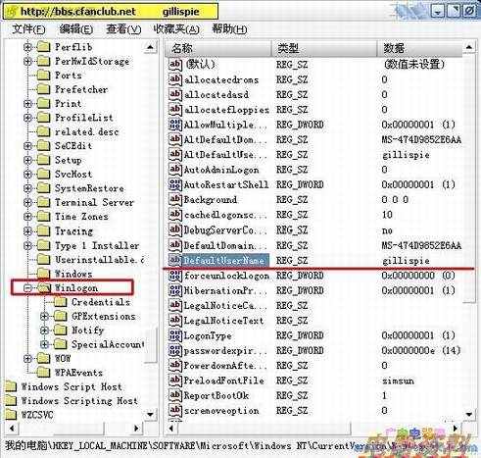The image size is (481, 458).
Task: Click the AllowMultiple DWORD value icon
Action: coord(174,125)
